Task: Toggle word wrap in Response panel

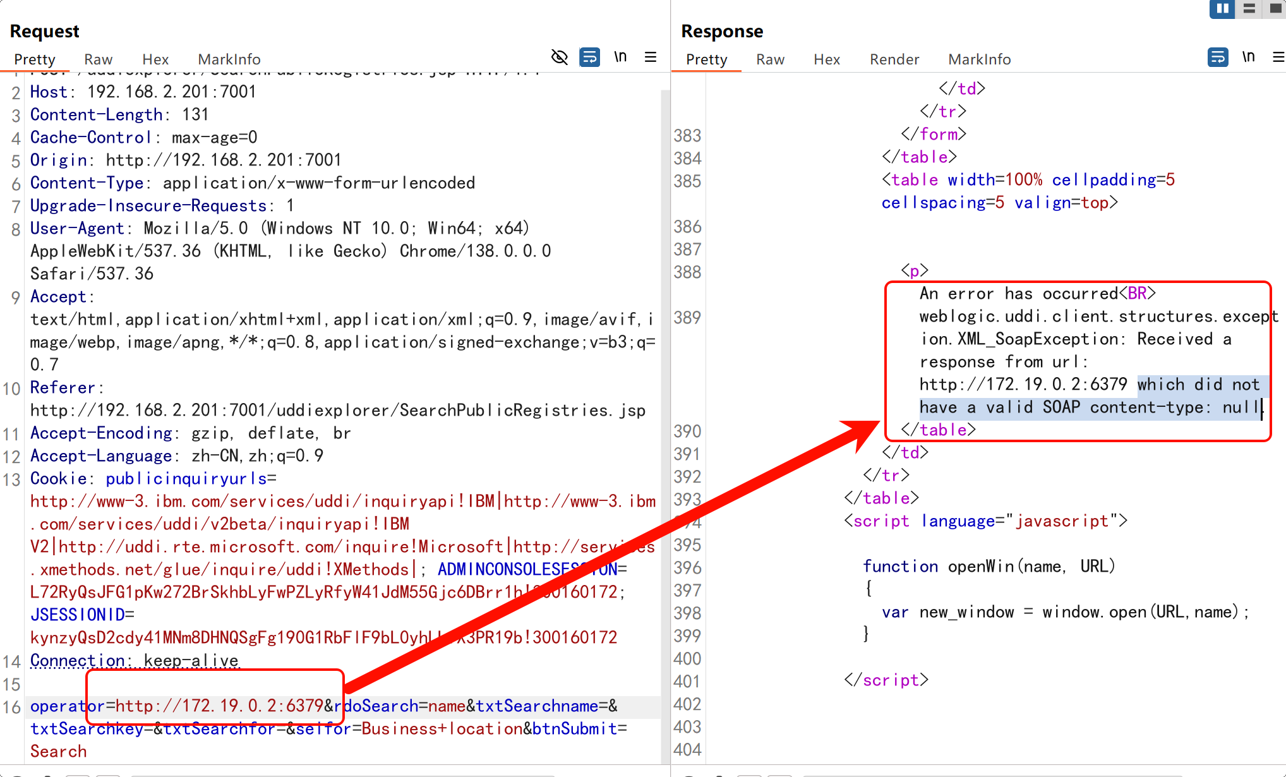Action: click(1217, 57)
